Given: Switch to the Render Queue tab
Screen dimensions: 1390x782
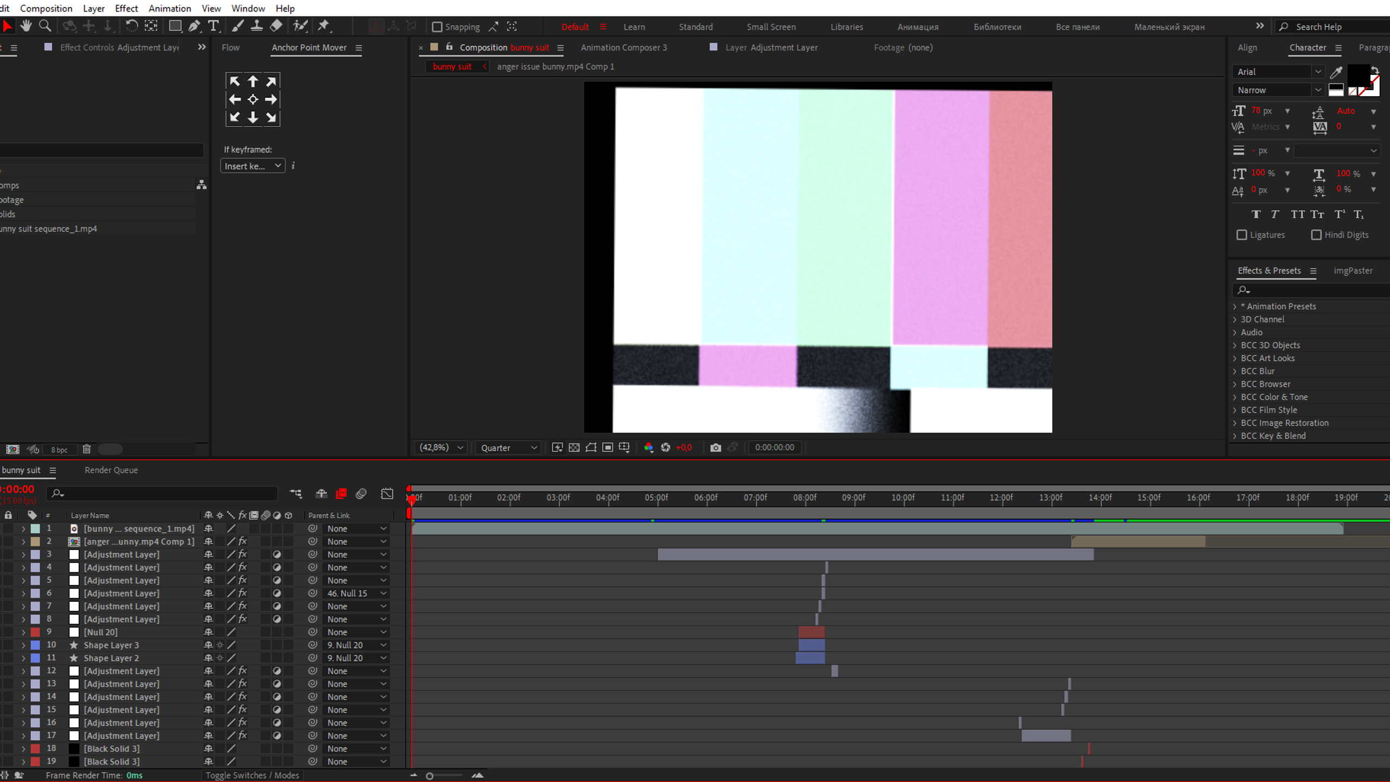Looking at the screenshot, I should (111, 470).
